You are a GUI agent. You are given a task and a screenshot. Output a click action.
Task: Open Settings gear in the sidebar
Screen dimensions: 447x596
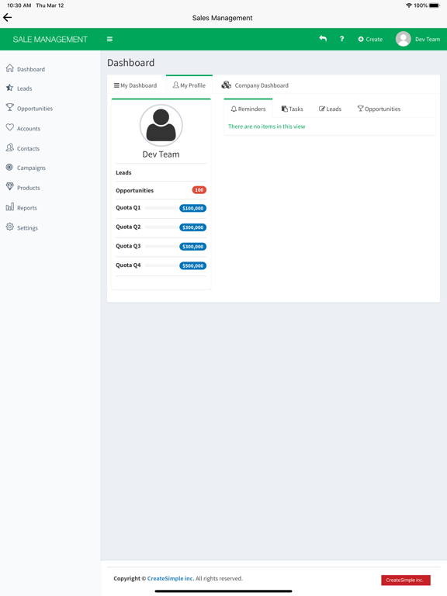click(10, 227)
